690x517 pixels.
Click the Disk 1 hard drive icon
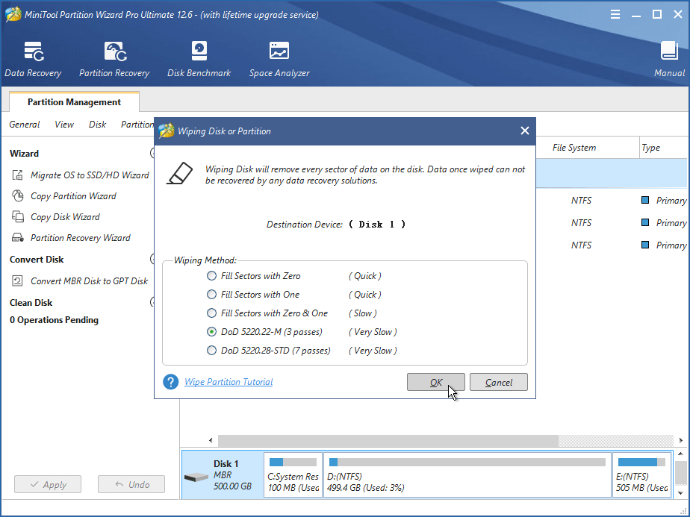tap(196, 477)
